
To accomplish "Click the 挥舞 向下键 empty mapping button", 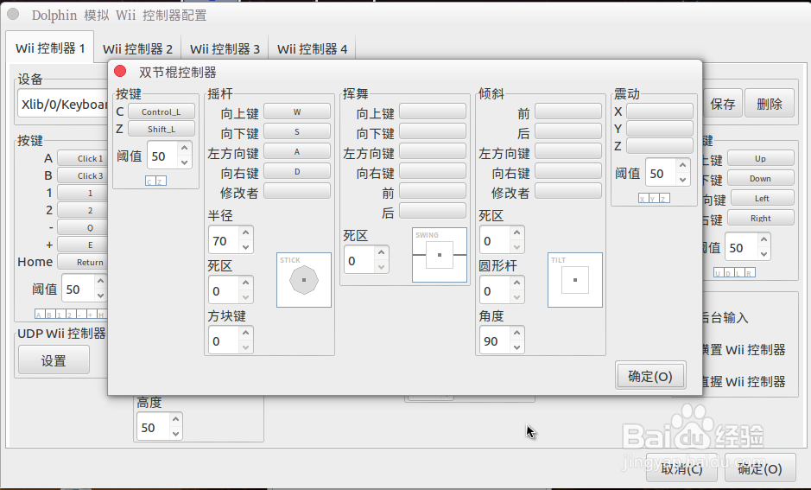I will click(433, 131).
